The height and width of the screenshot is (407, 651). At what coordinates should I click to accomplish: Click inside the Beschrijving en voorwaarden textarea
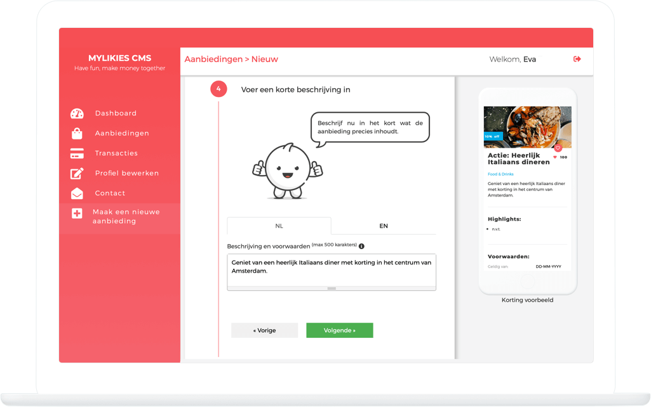click(332, 270)
